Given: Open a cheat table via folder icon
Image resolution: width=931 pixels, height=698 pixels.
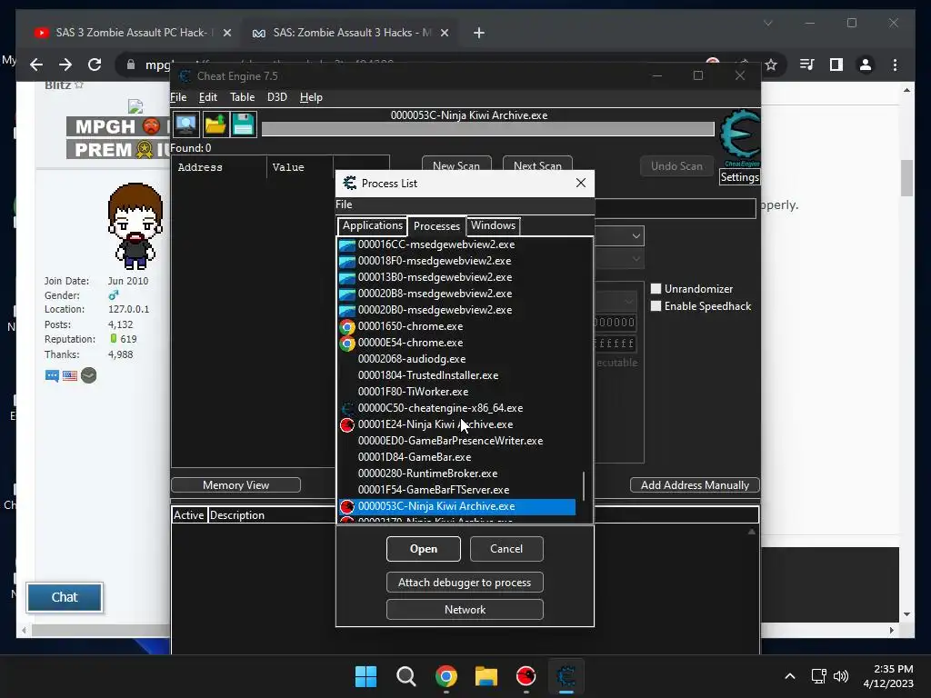Looking at the screenshot, I should [x=215, y=125].
